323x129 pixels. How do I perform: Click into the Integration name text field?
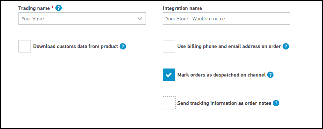click(x=226, y=19)
